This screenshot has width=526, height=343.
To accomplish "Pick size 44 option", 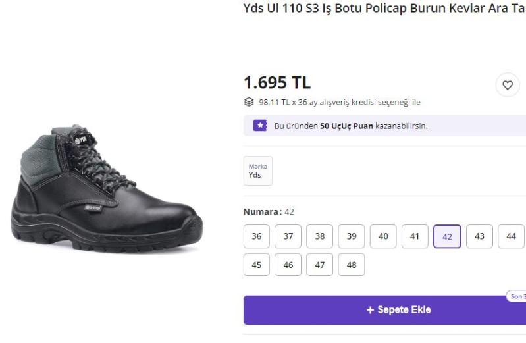I will pos(510,236).
